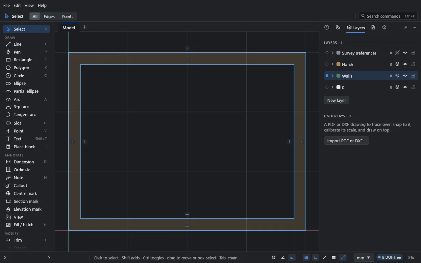The height and width of the screenshot is (263, 421).
Task: Pick the Ordinate dimension tool
Action: 26,170
